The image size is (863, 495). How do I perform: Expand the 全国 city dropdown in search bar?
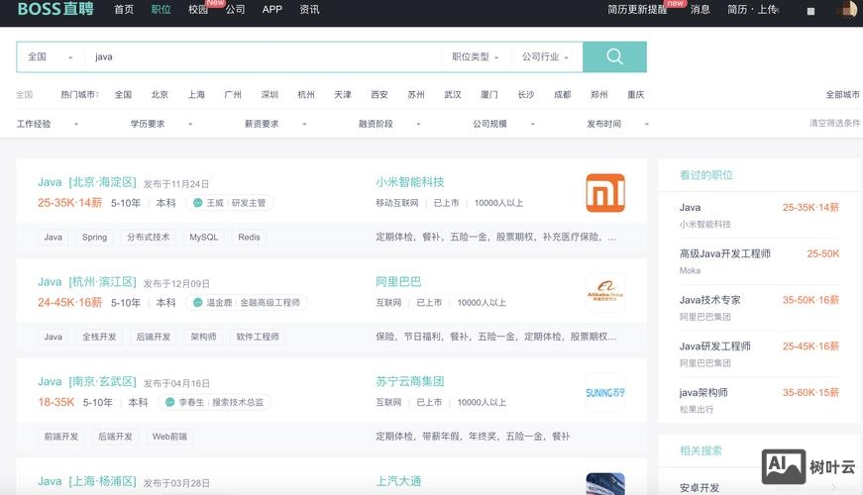50,57
